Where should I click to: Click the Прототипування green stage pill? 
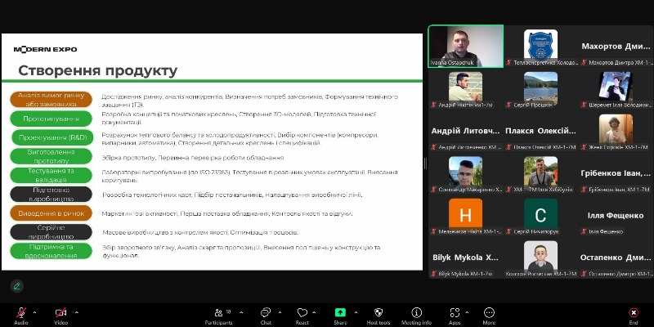pyautogui.click(x=51, y=119)
